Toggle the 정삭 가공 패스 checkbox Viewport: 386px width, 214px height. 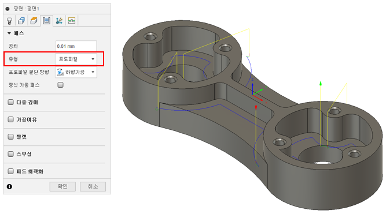[60, 85]
